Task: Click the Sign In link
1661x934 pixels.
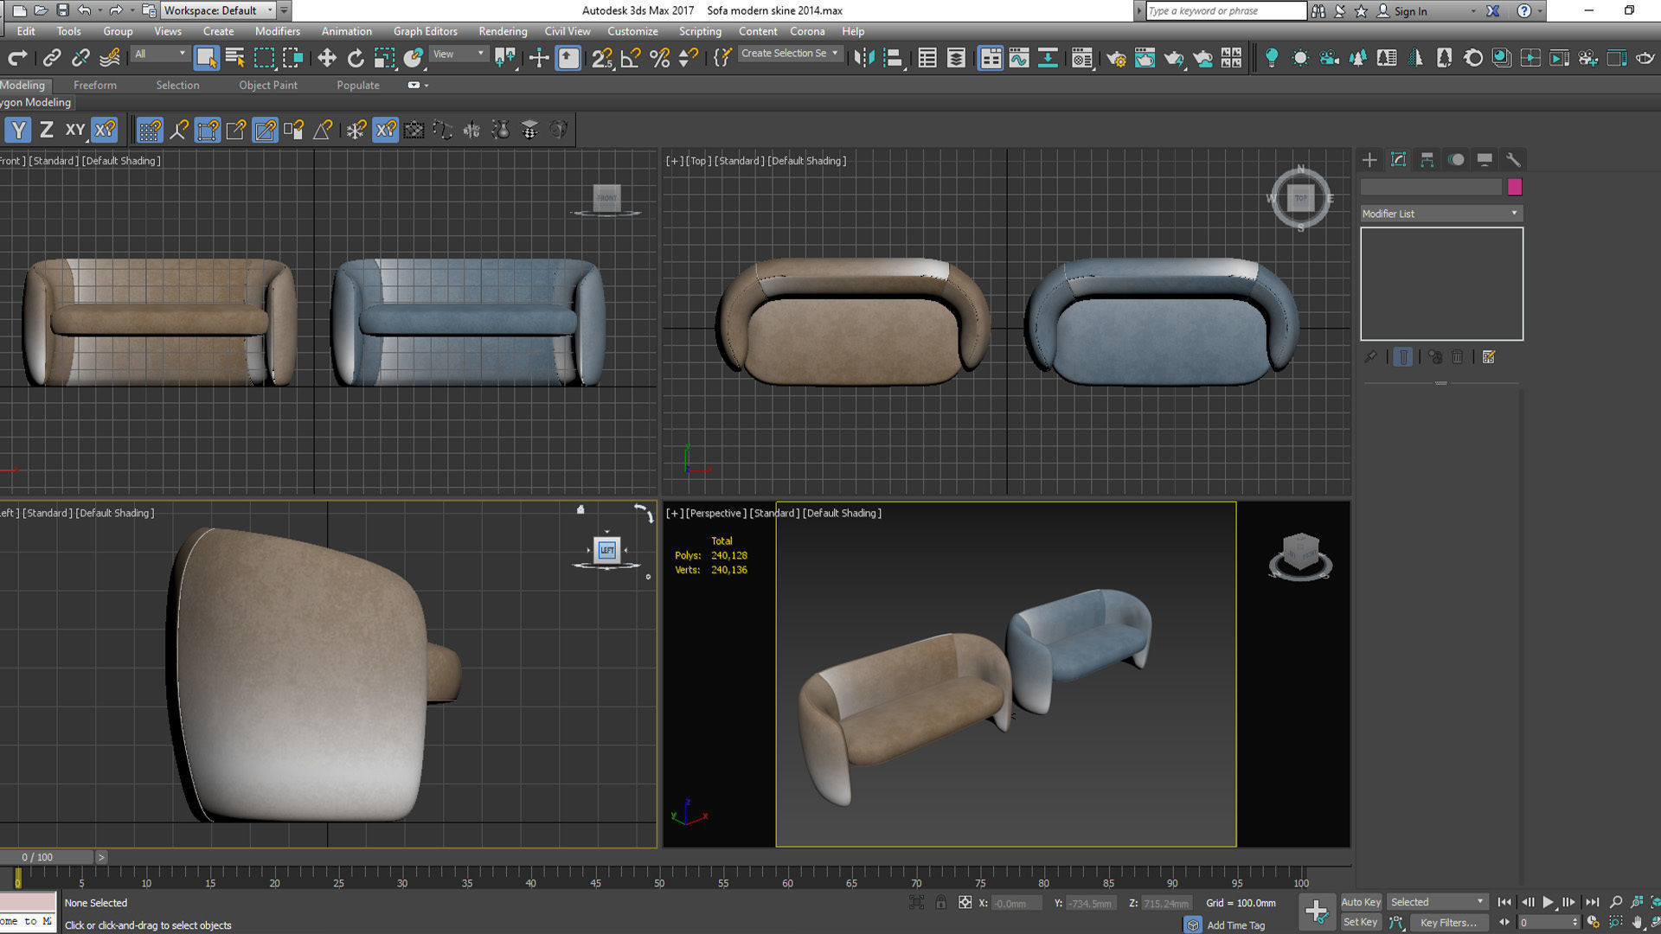Action: (1410, 11)
